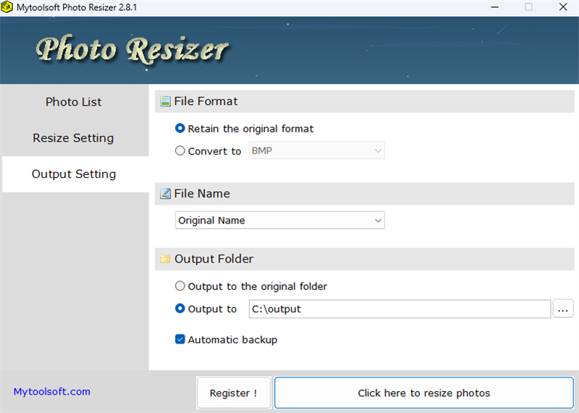
Task: Browse for output folder with ... button
Action: 563,309
